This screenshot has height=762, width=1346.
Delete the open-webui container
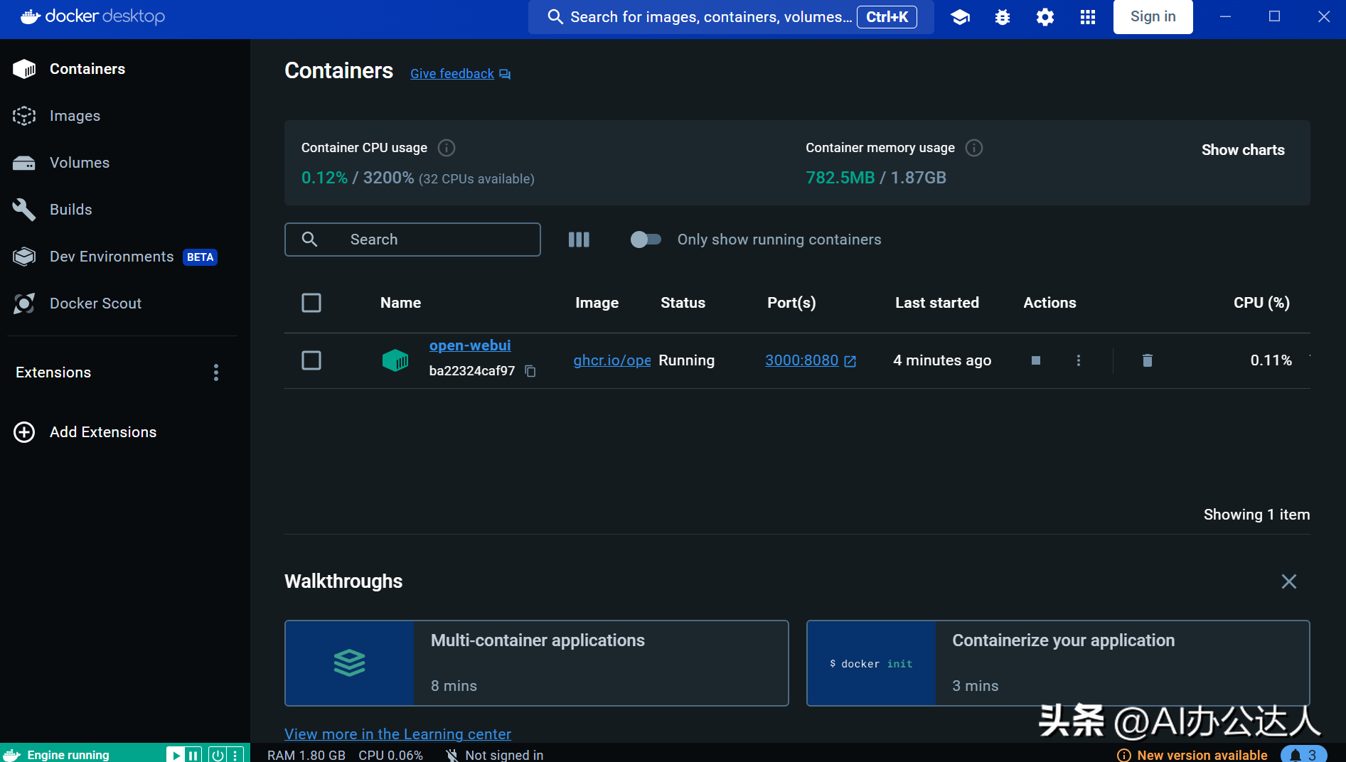point(1147,360)
